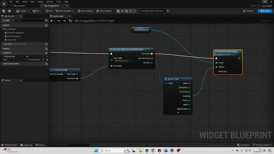Open Chrome from the taskbar
Viewport: 274px width, 154px height.
click(153, 151)
